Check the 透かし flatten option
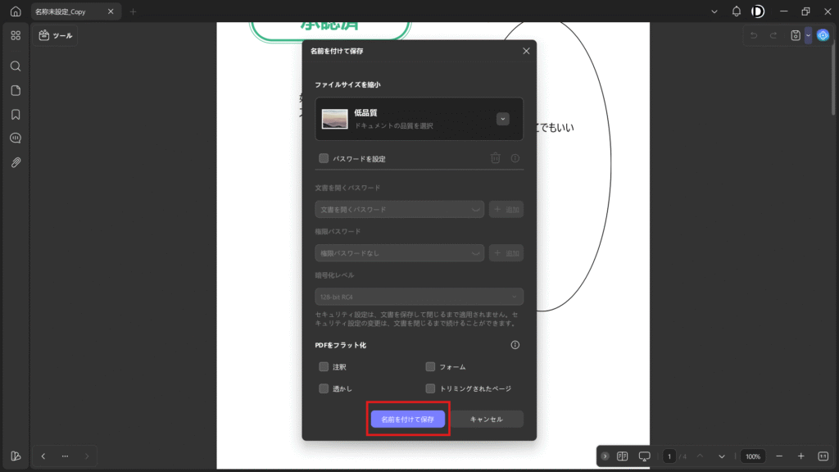The width and height of the screenshot is (839, 472). 324,388
